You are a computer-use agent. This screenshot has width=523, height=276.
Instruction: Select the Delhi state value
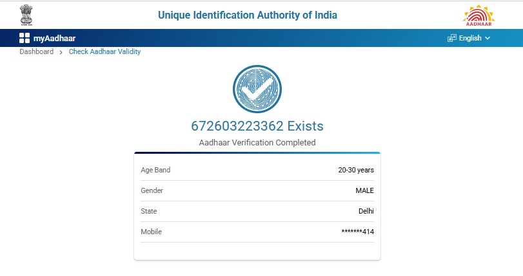[366, 211]
